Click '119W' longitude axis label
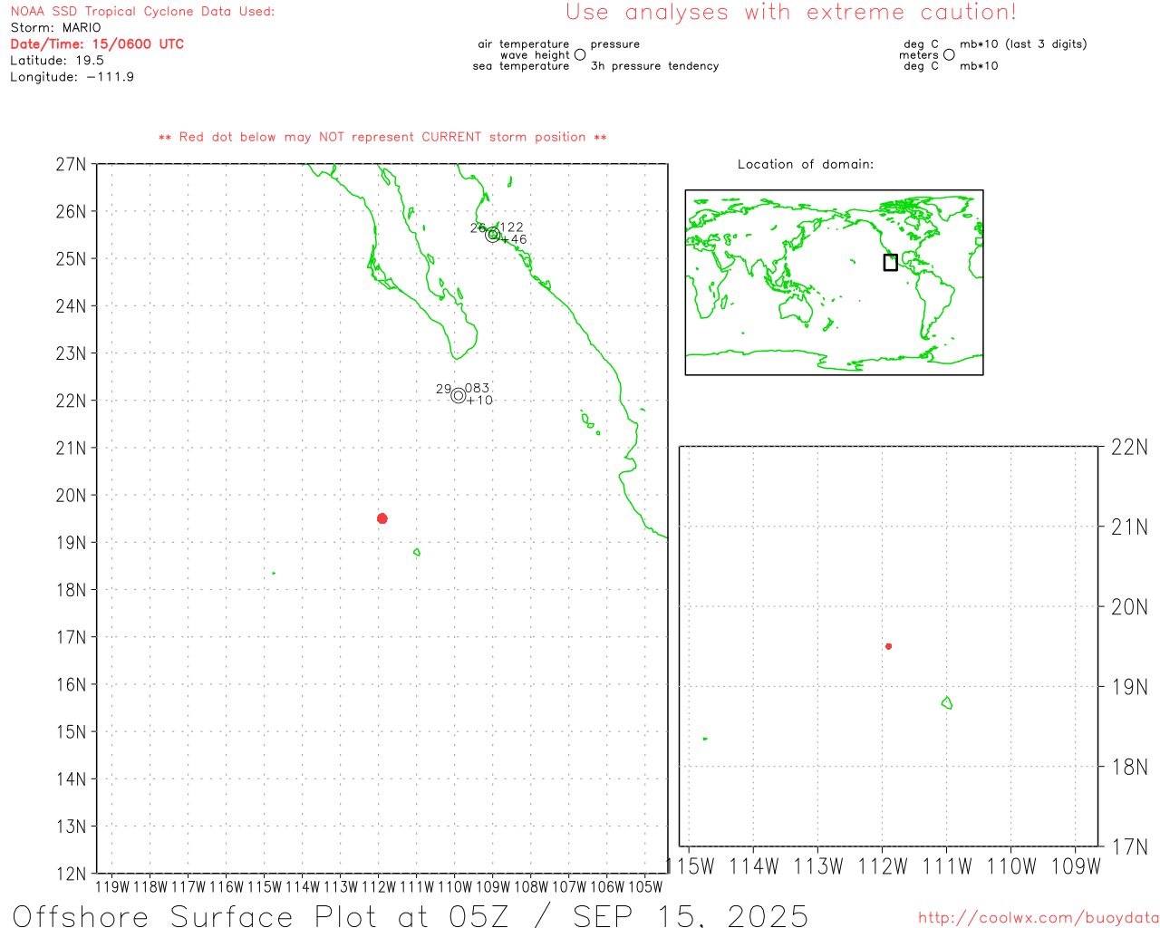The image size is (1160, 928). [112, 886]
